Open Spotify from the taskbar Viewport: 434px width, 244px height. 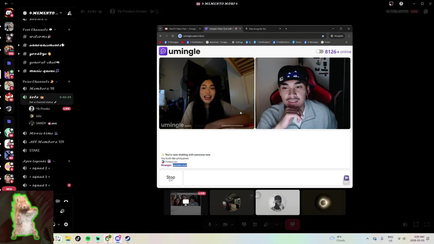88,239
